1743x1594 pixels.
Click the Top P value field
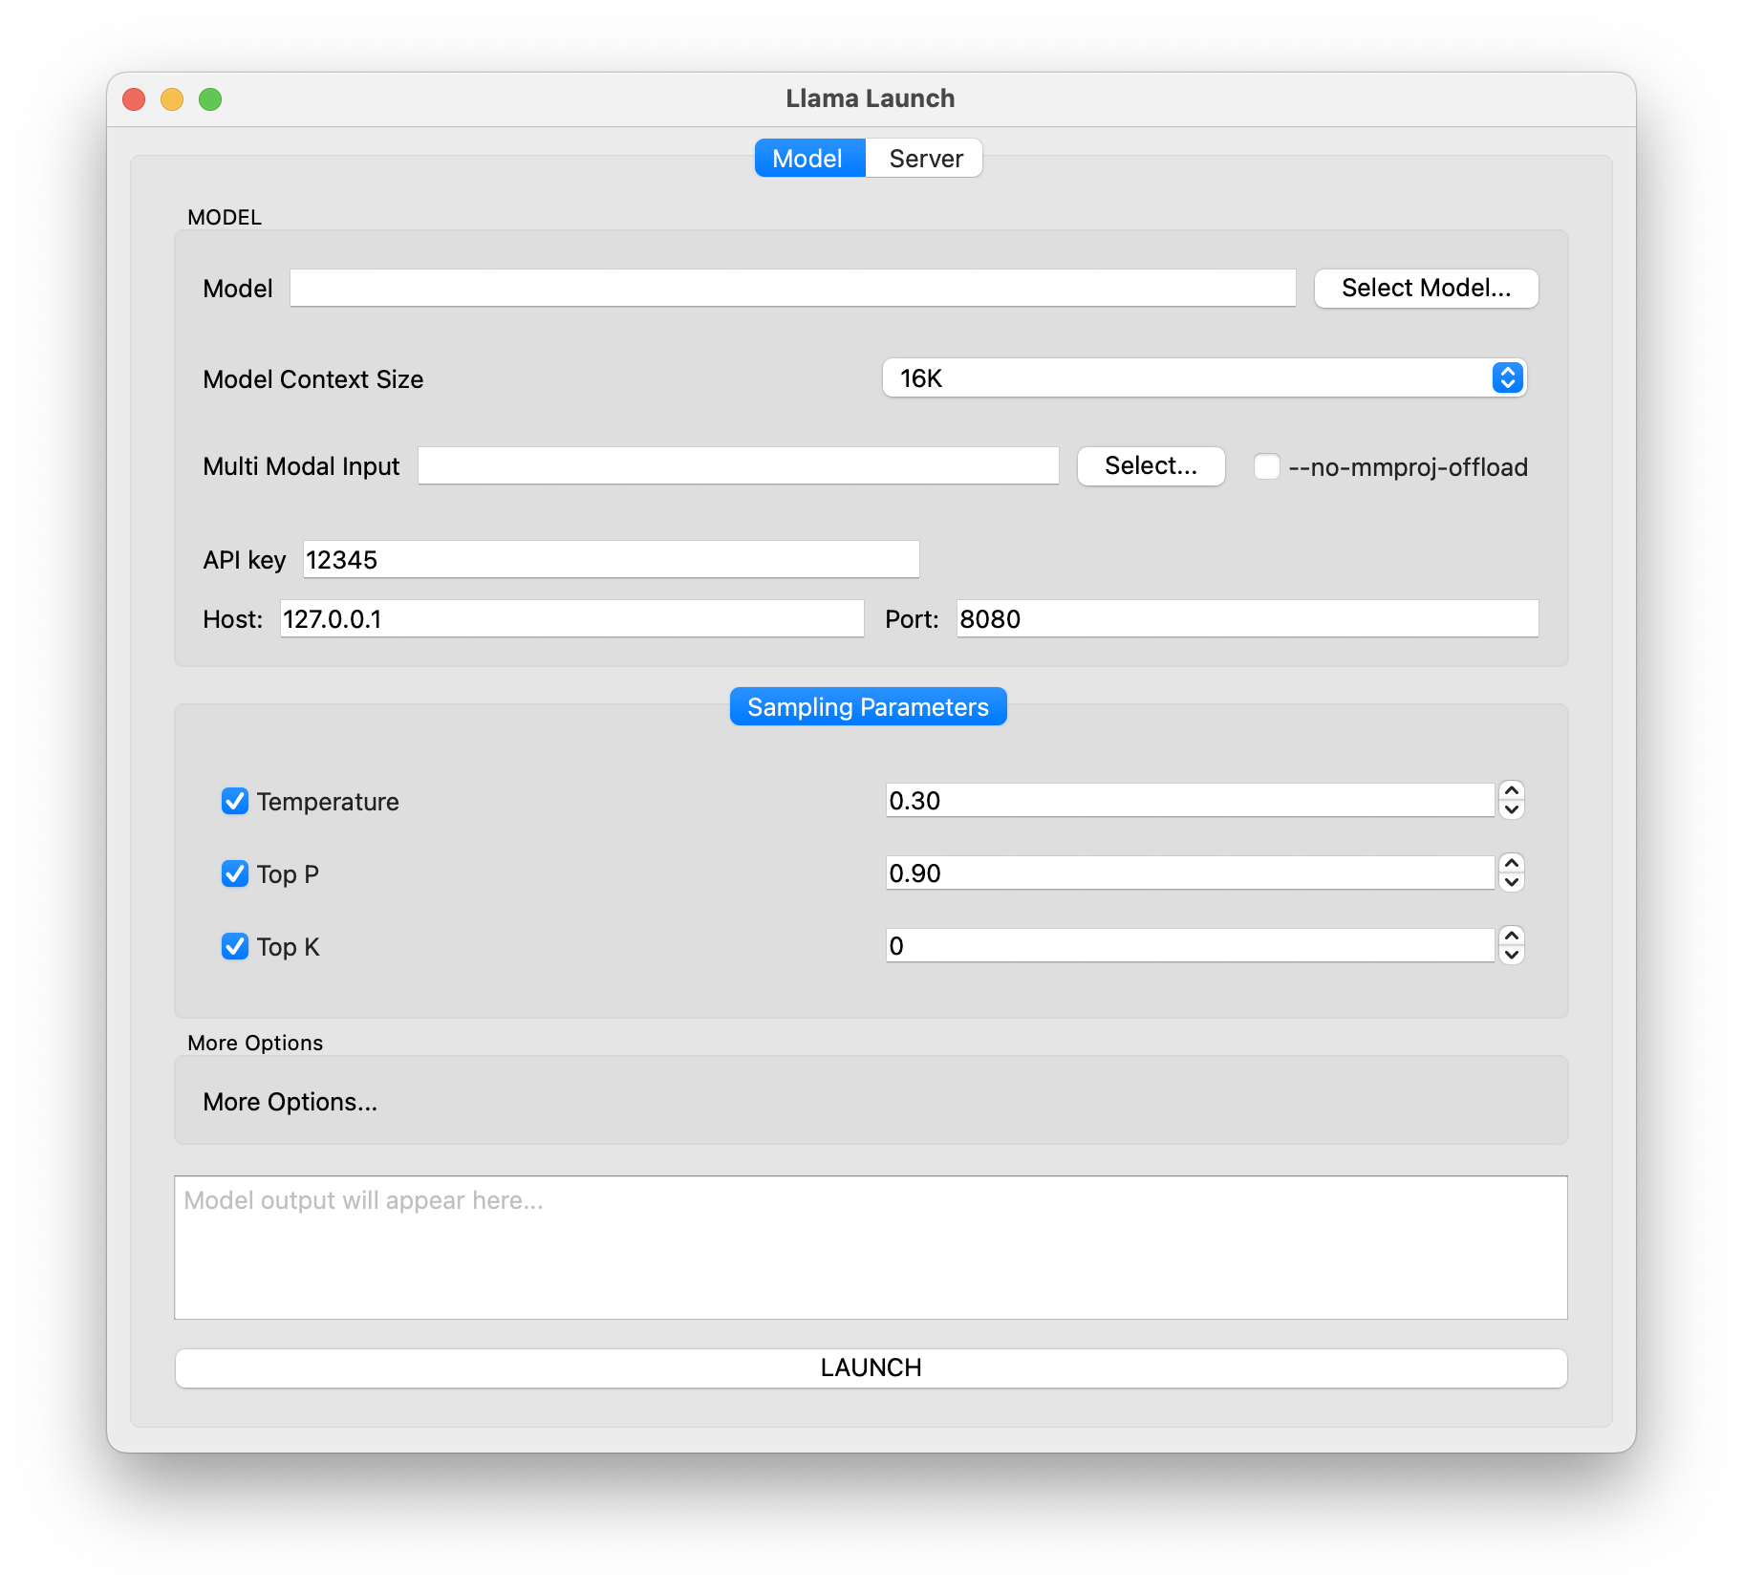(x=1190, y=872)
